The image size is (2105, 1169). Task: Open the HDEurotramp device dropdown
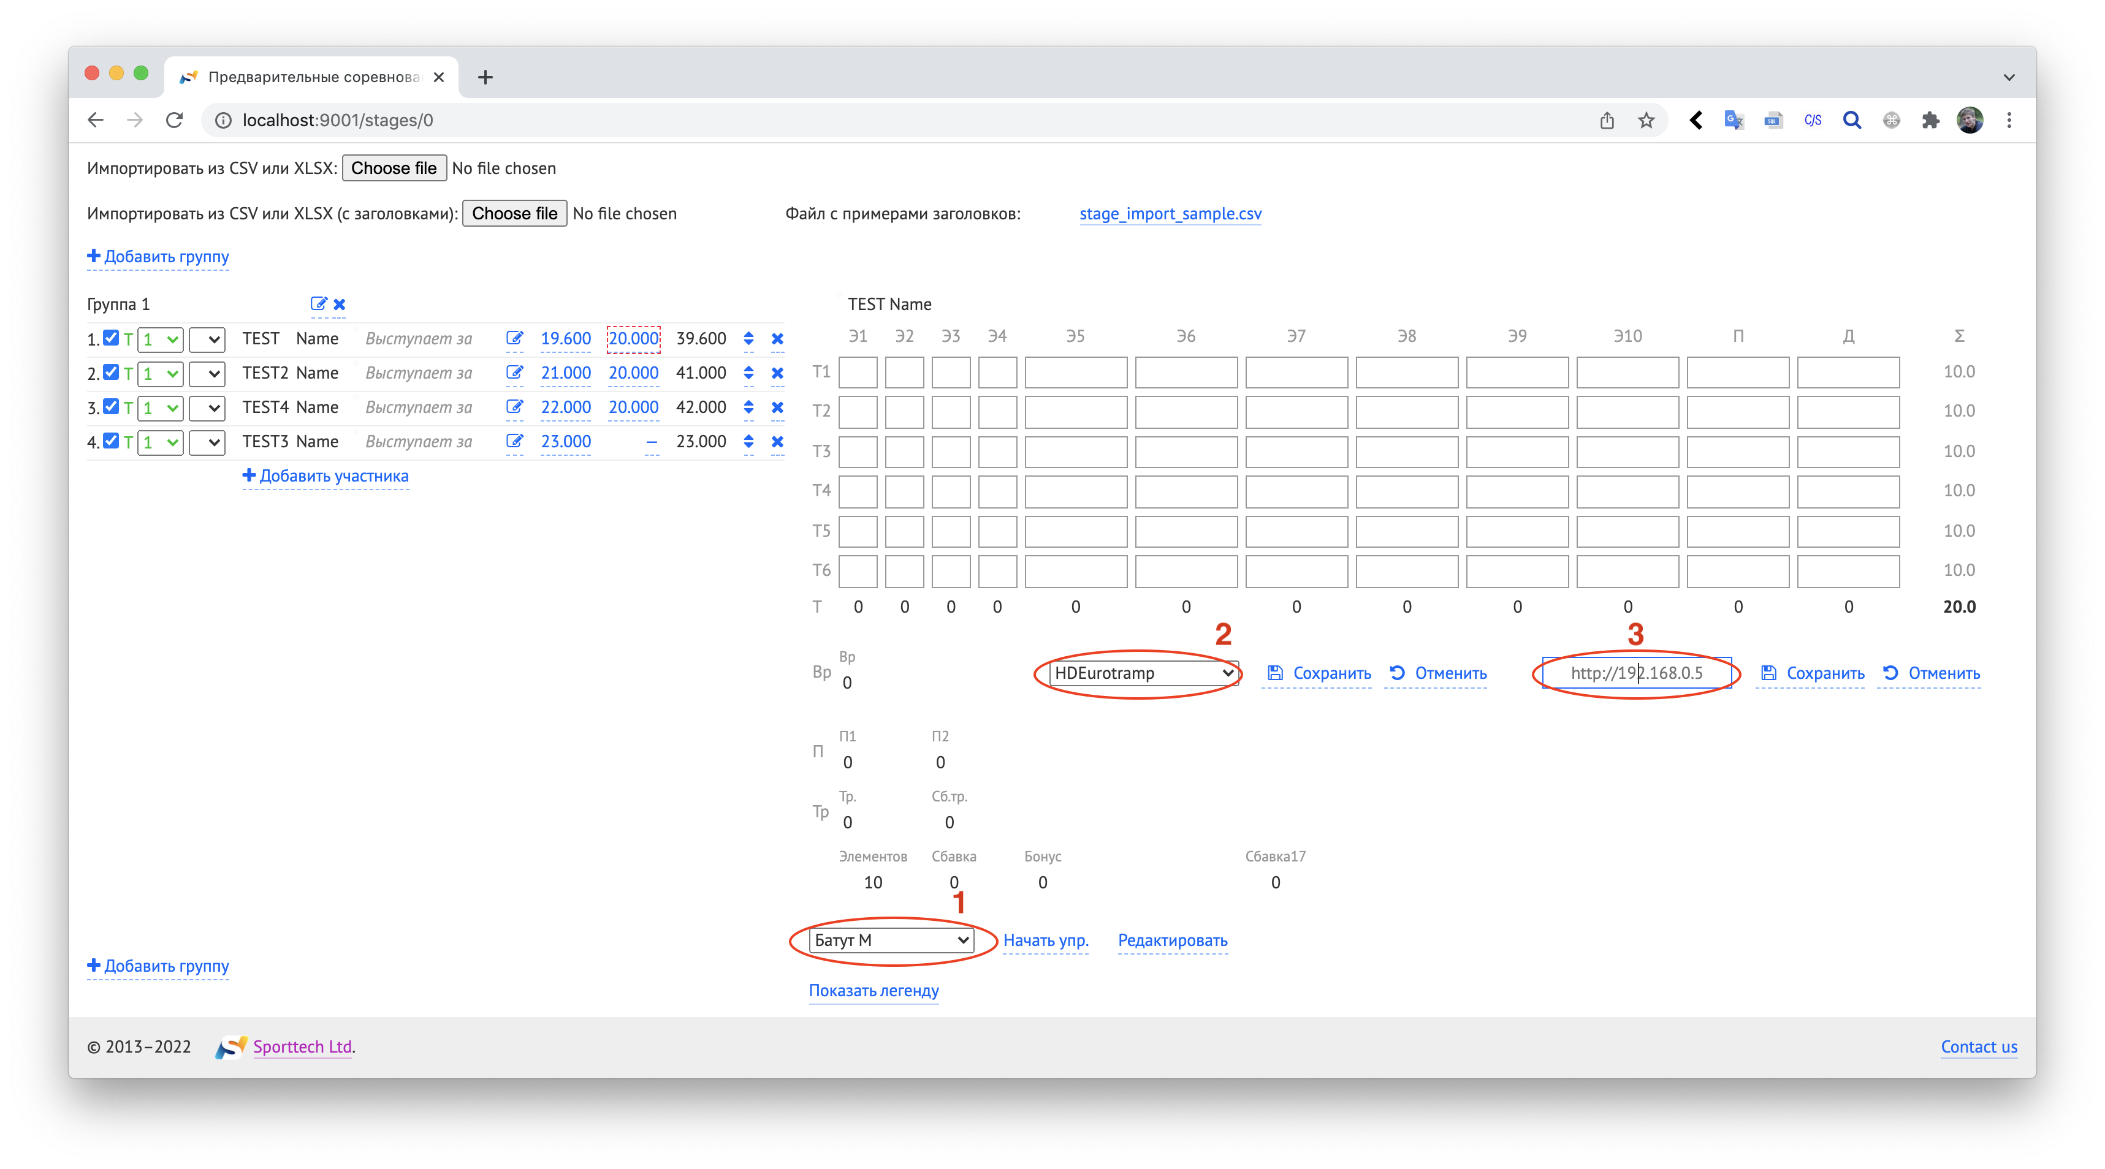(1143, 673)
